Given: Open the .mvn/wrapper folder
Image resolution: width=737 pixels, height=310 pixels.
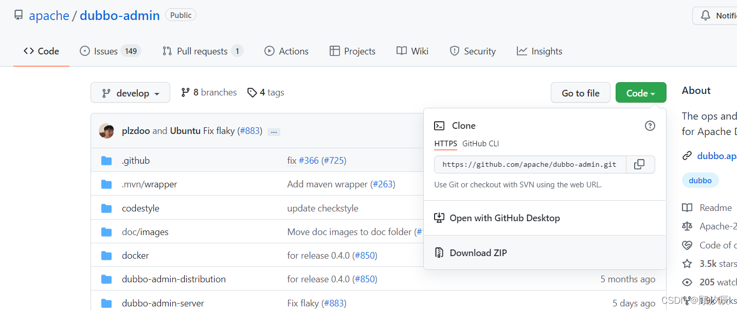Looking at the screenshot, I should click(150, 184).
